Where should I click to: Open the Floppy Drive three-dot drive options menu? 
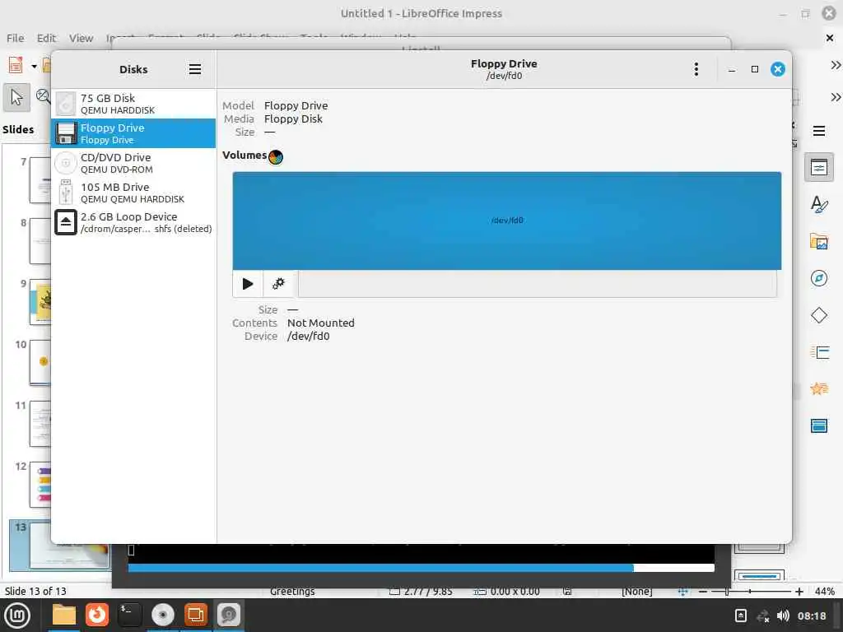(x=696, y=69)
